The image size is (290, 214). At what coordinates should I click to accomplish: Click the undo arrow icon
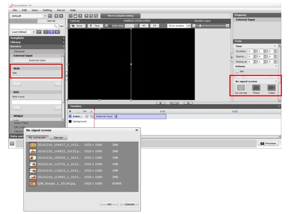144,26
